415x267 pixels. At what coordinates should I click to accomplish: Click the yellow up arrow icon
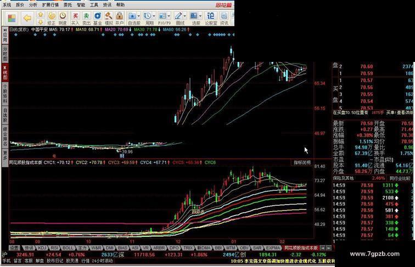[x=40, y=14]
